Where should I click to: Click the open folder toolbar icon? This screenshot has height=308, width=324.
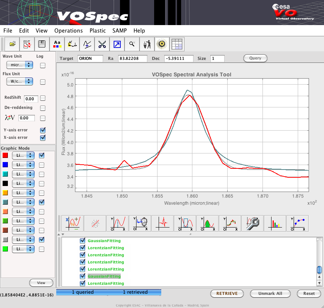point(12,44)
